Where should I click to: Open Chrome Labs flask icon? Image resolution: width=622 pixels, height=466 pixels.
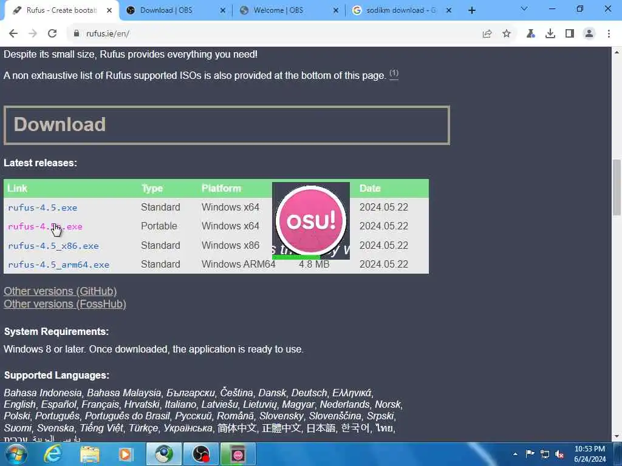(530, 34)
